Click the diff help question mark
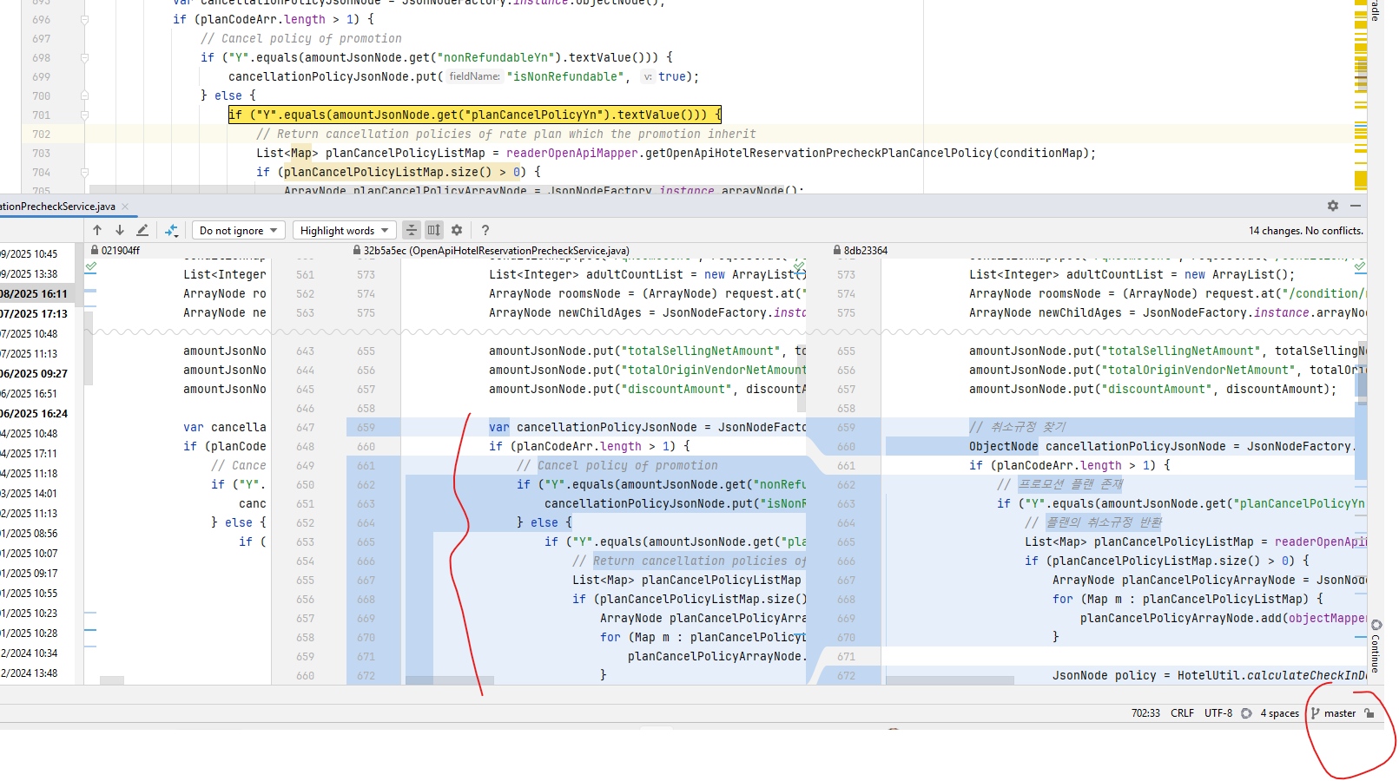The width and height of the screenshot is (1399, 781). 485,230
